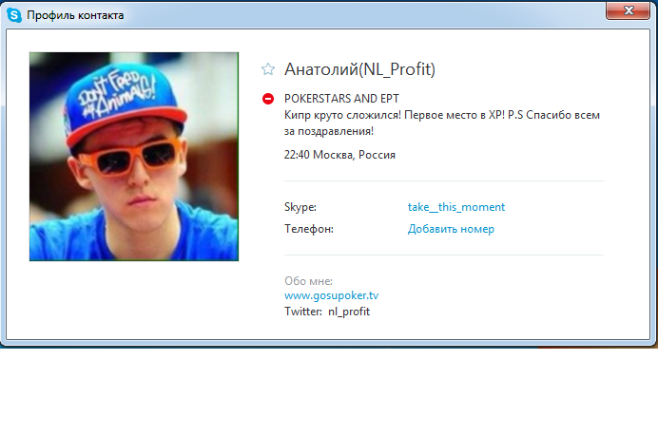Click the Twitter: nl_profit text
The width and height of the screenshot is (658, 435).
pos(327,312)
